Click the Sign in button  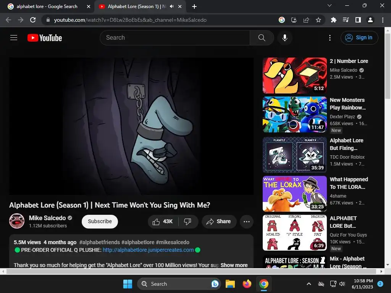(359, 38)
